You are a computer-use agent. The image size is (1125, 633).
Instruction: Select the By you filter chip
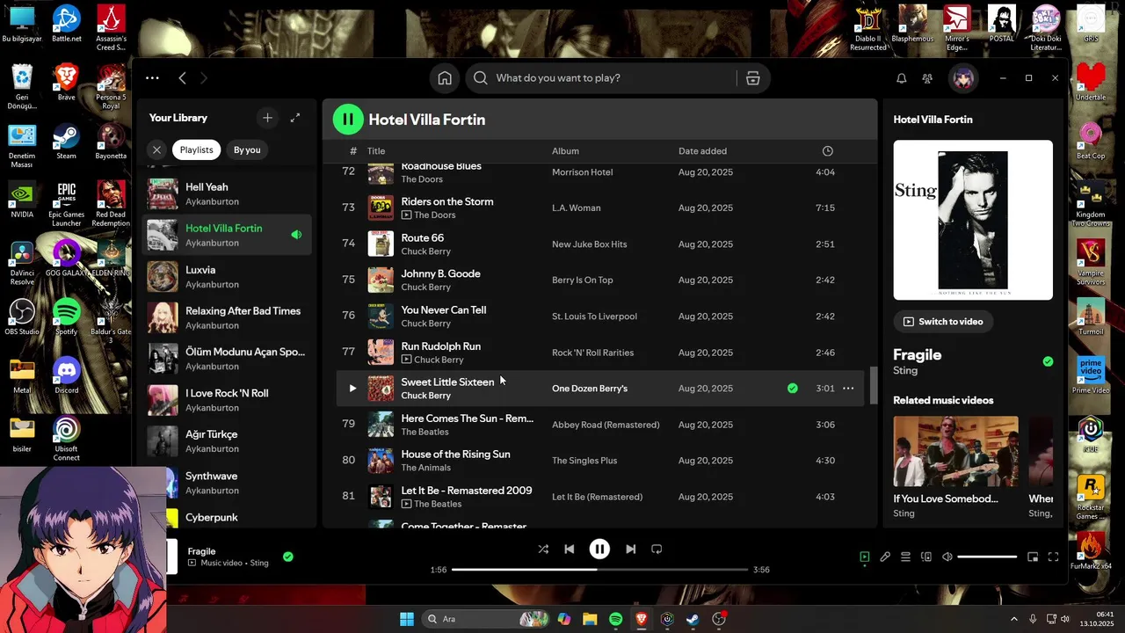(x=247, y=149)
